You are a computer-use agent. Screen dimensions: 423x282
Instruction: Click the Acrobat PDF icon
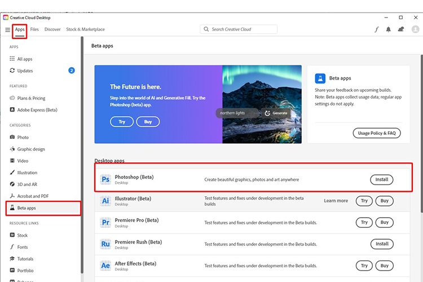12,196
